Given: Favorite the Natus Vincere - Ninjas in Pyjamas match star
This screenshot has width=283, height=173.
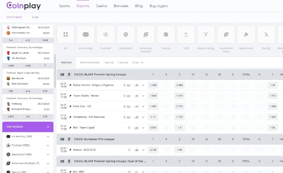Looking at the screenshot, I should coord(125,85).
